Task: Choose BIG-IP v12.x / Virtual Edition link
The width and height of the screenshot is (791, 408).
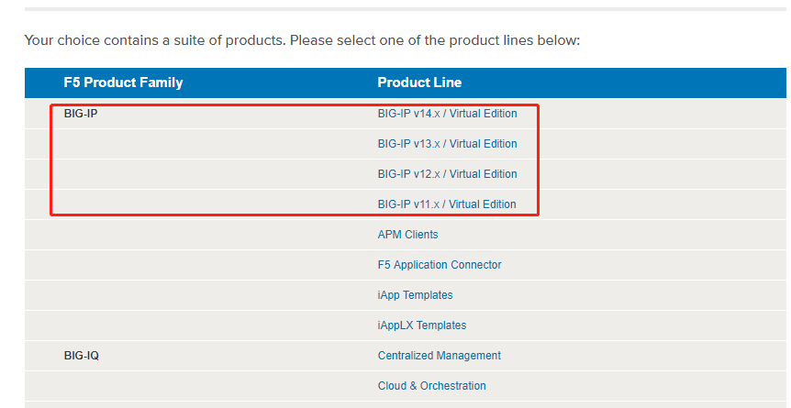Action: (x=447, y=174)
